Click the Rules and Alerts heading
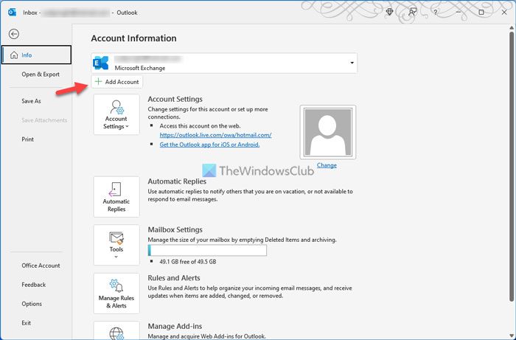516x340 pixels. pyautogui.click(x=174, y=278)
